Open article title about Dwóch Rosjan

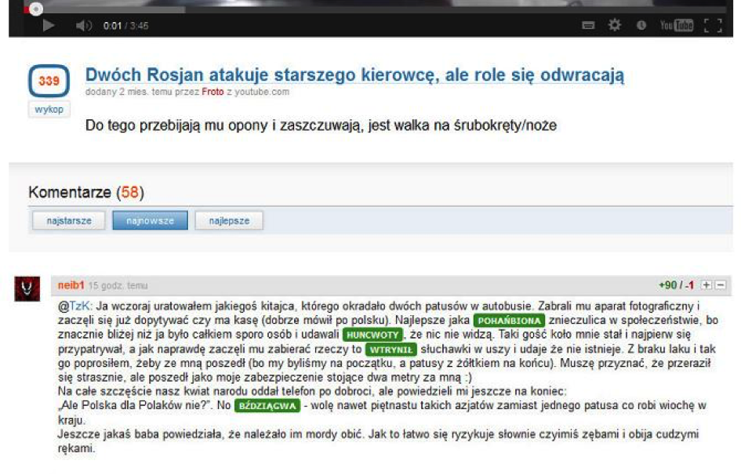354,76
